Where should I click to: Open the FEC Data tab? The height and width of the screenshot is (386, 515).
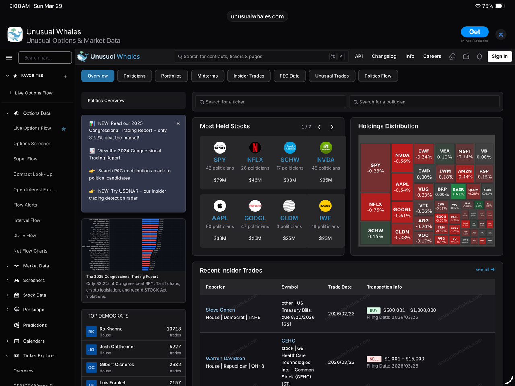point(290,76)
